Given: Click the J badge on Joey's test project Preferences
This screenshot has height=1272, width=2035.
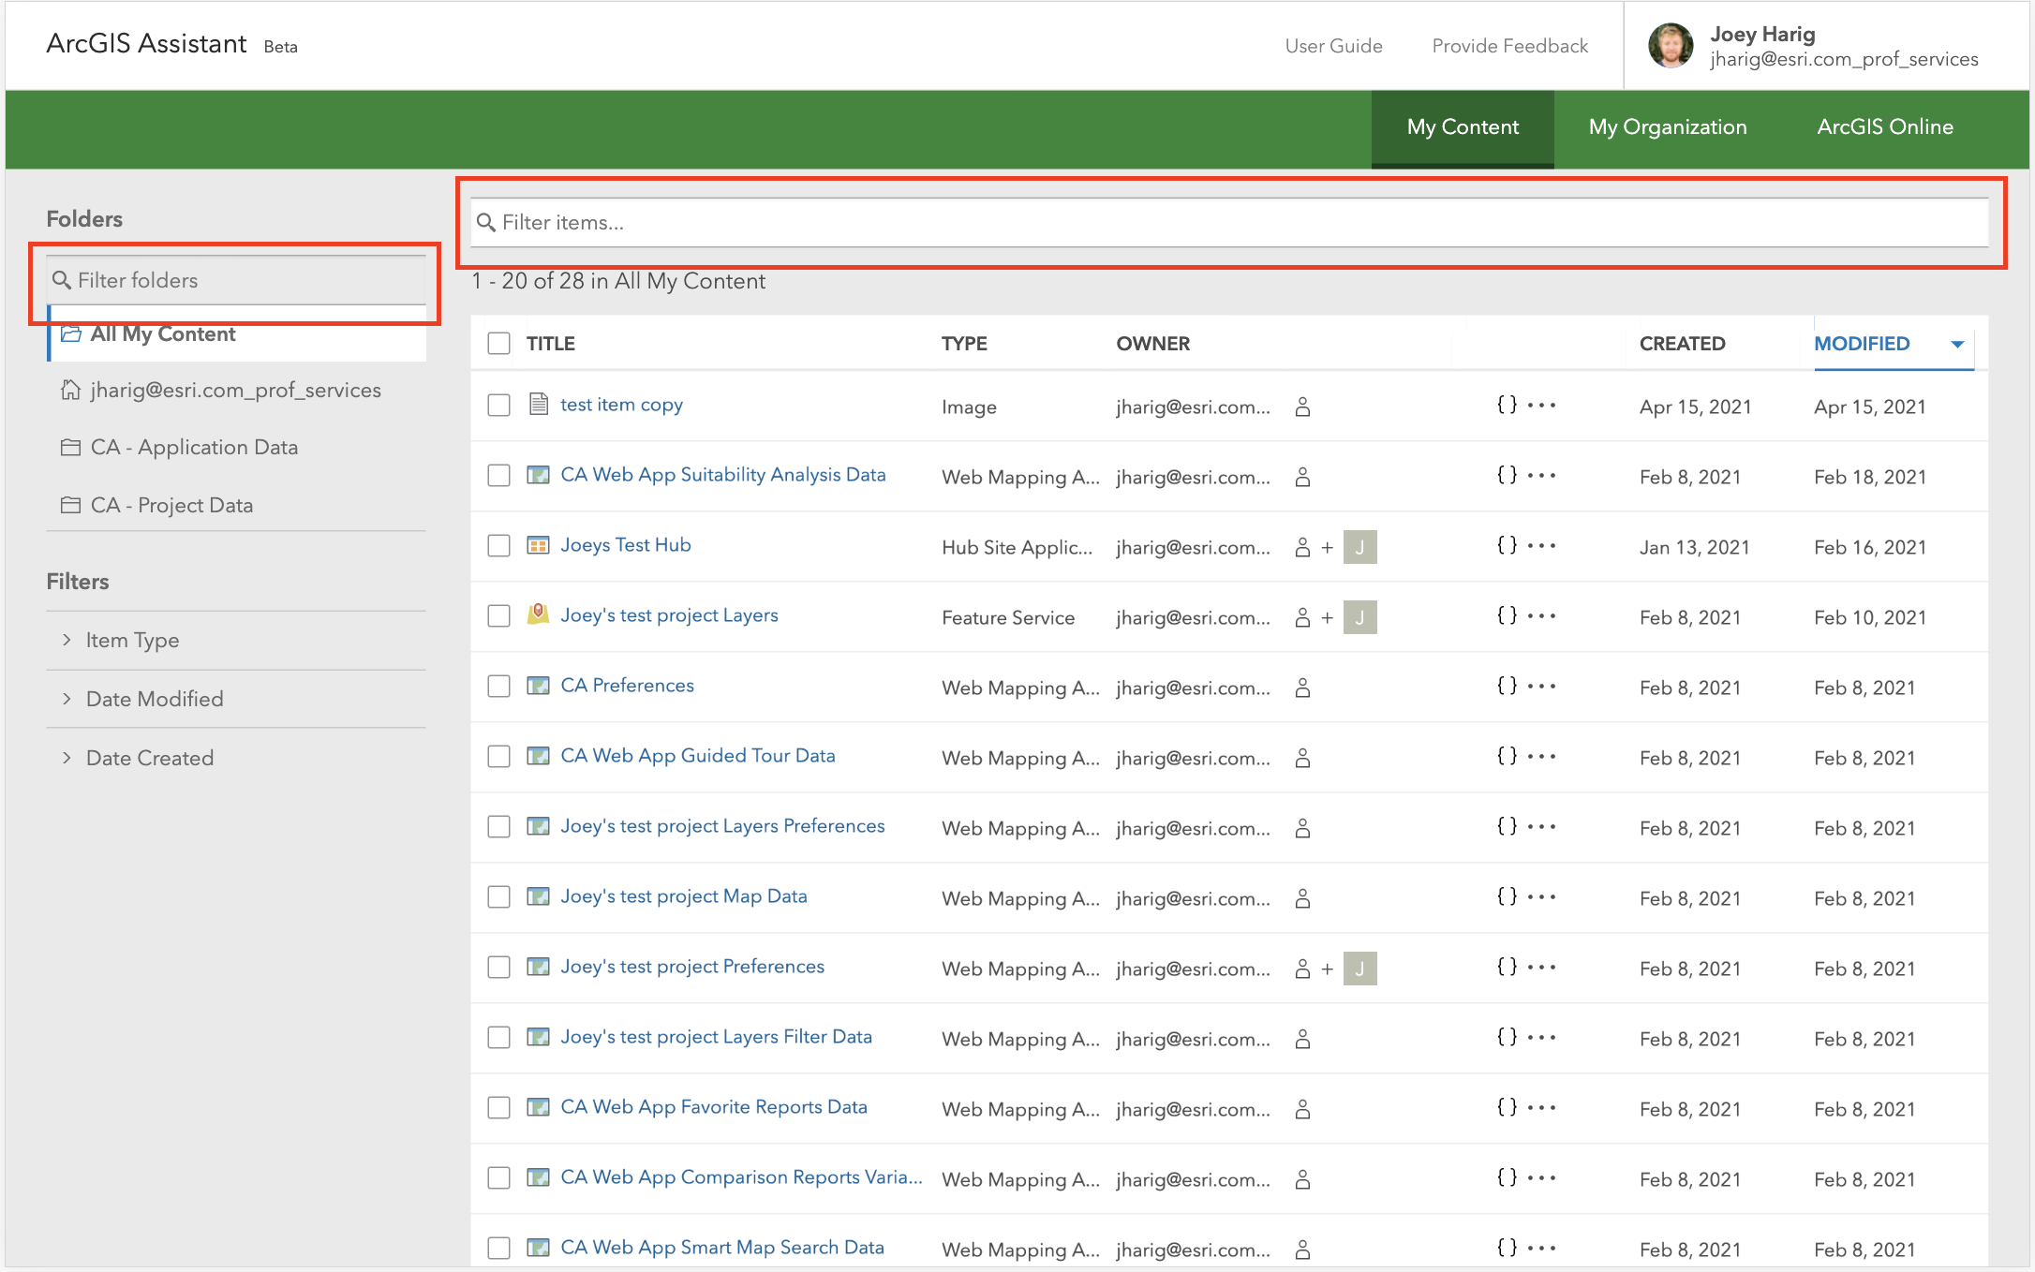Looking at the screenshot, I should [1359, 969].
